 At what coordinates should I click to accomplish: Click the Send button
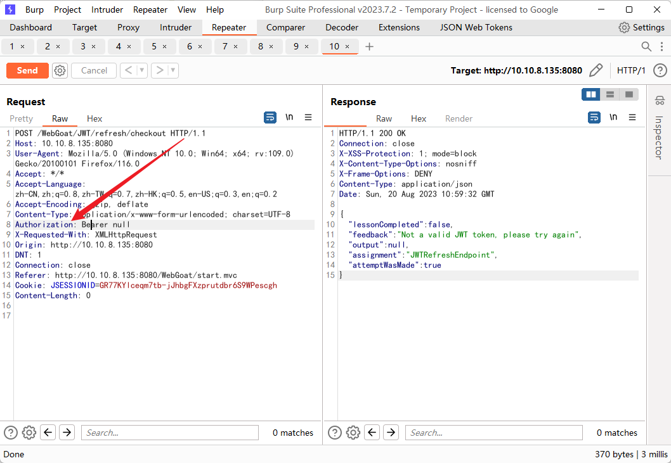27,70
